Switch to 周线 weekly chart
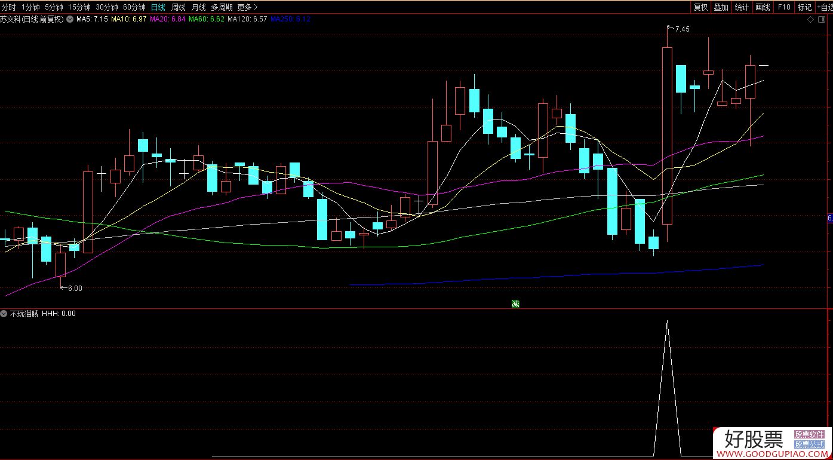The width and height of the screenshot is (833, 460). (179, 7)
